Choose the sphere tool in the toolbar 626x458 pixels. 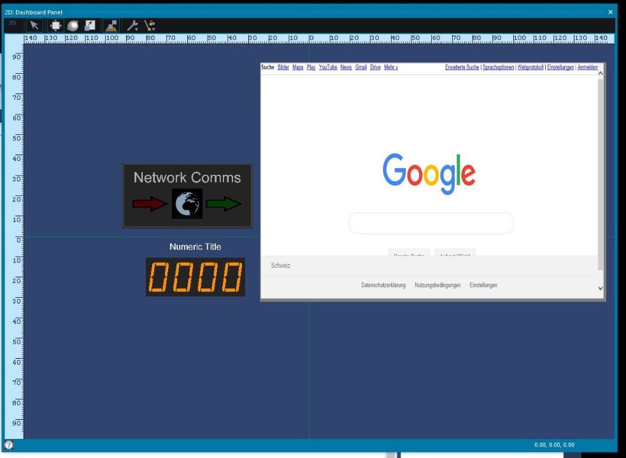click(x=73, y=25)
